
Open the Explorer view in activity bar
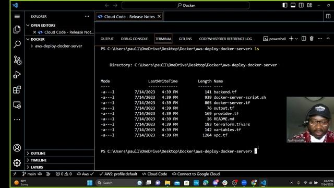click(x=17, y=29)
